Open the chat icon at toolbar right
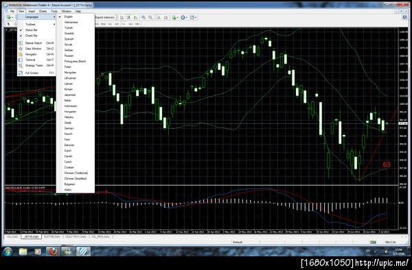 pos(404,17)
